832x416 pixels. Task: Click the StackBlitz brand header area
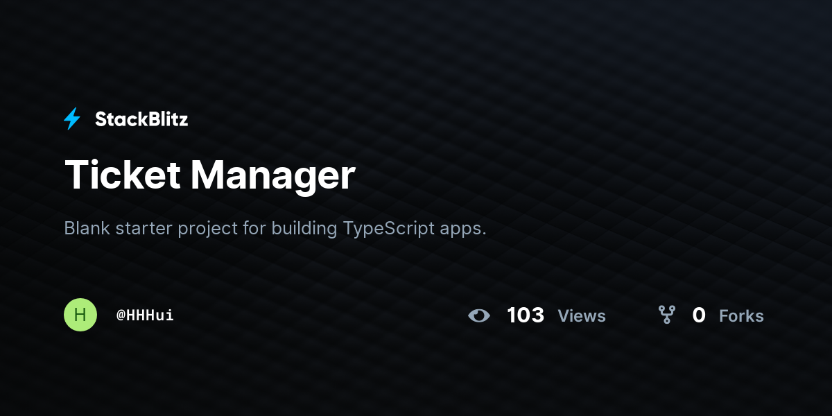[125, 119]
